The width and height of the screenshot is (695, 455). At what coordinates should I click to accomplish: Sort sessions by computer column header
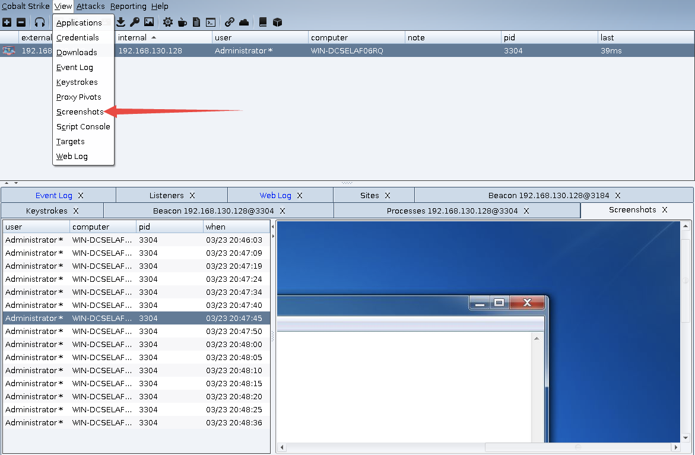[x=356, y=37]
